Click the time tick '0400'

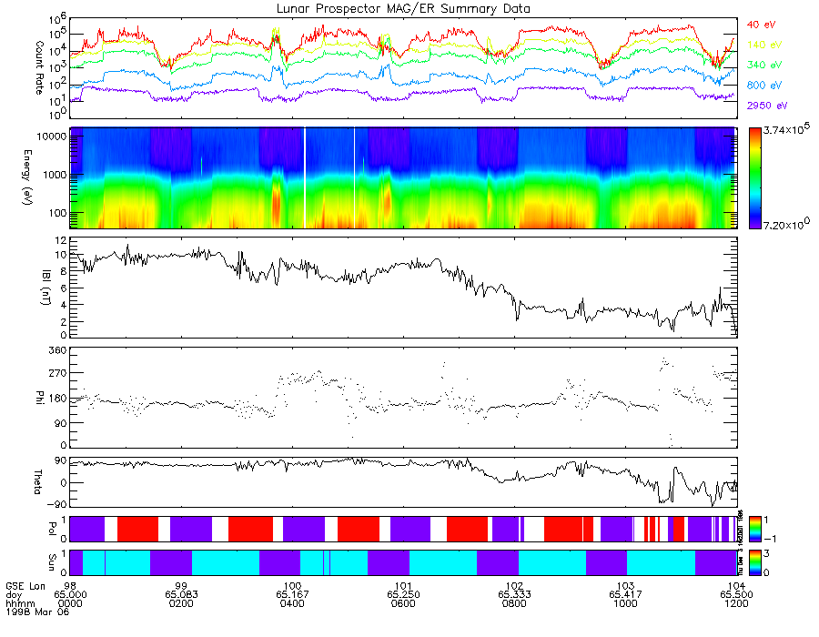(292, 603)
